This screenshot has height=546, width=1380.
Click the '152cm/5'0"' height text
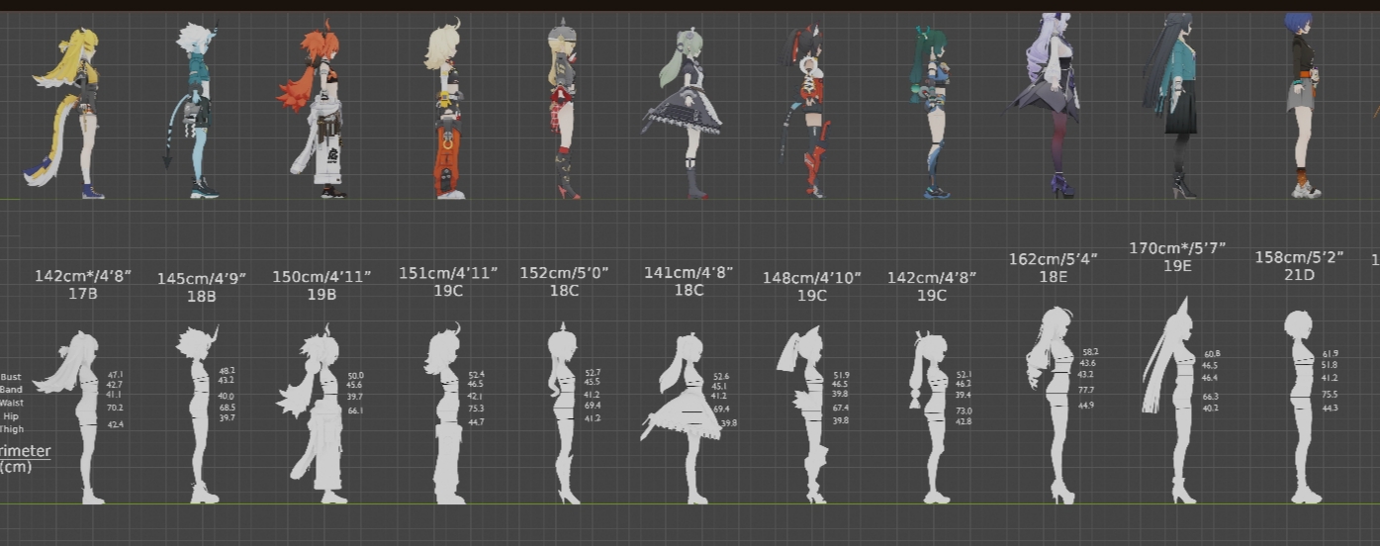[x=564, y=272]
